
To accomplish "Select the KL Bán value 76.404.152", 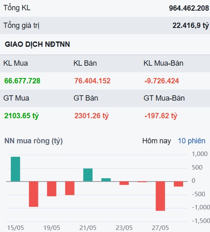I will point(92,81).
